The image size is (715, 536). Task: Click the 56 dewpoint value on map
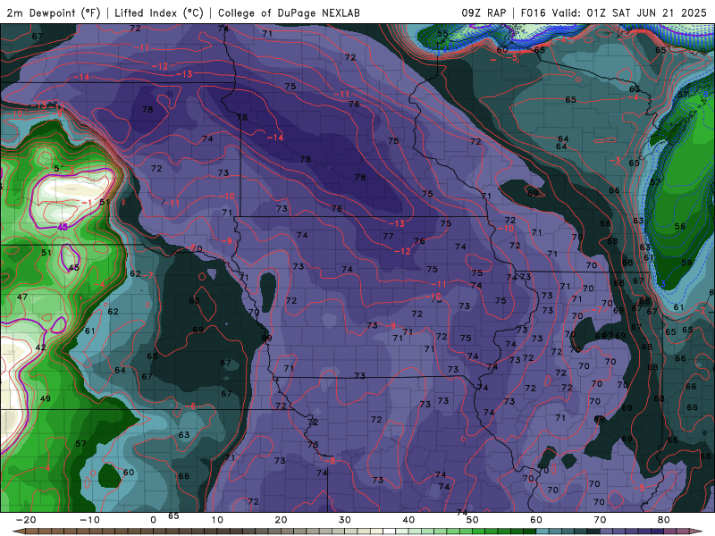coord(680,226)
